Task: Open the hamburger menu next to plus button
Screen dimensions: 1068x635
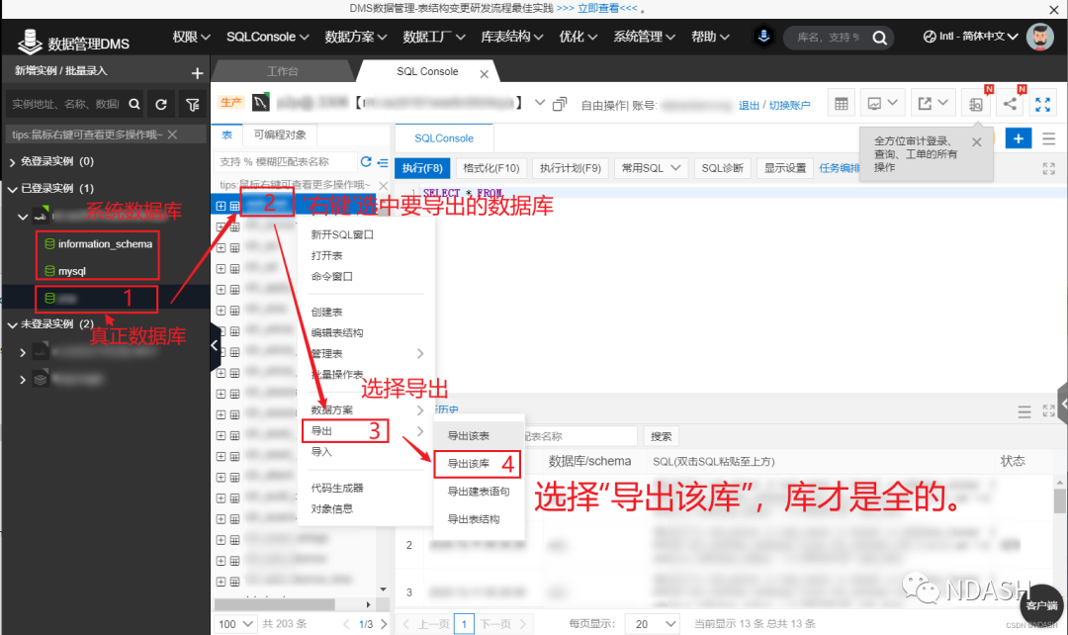Action: [x=1048, y=138]
